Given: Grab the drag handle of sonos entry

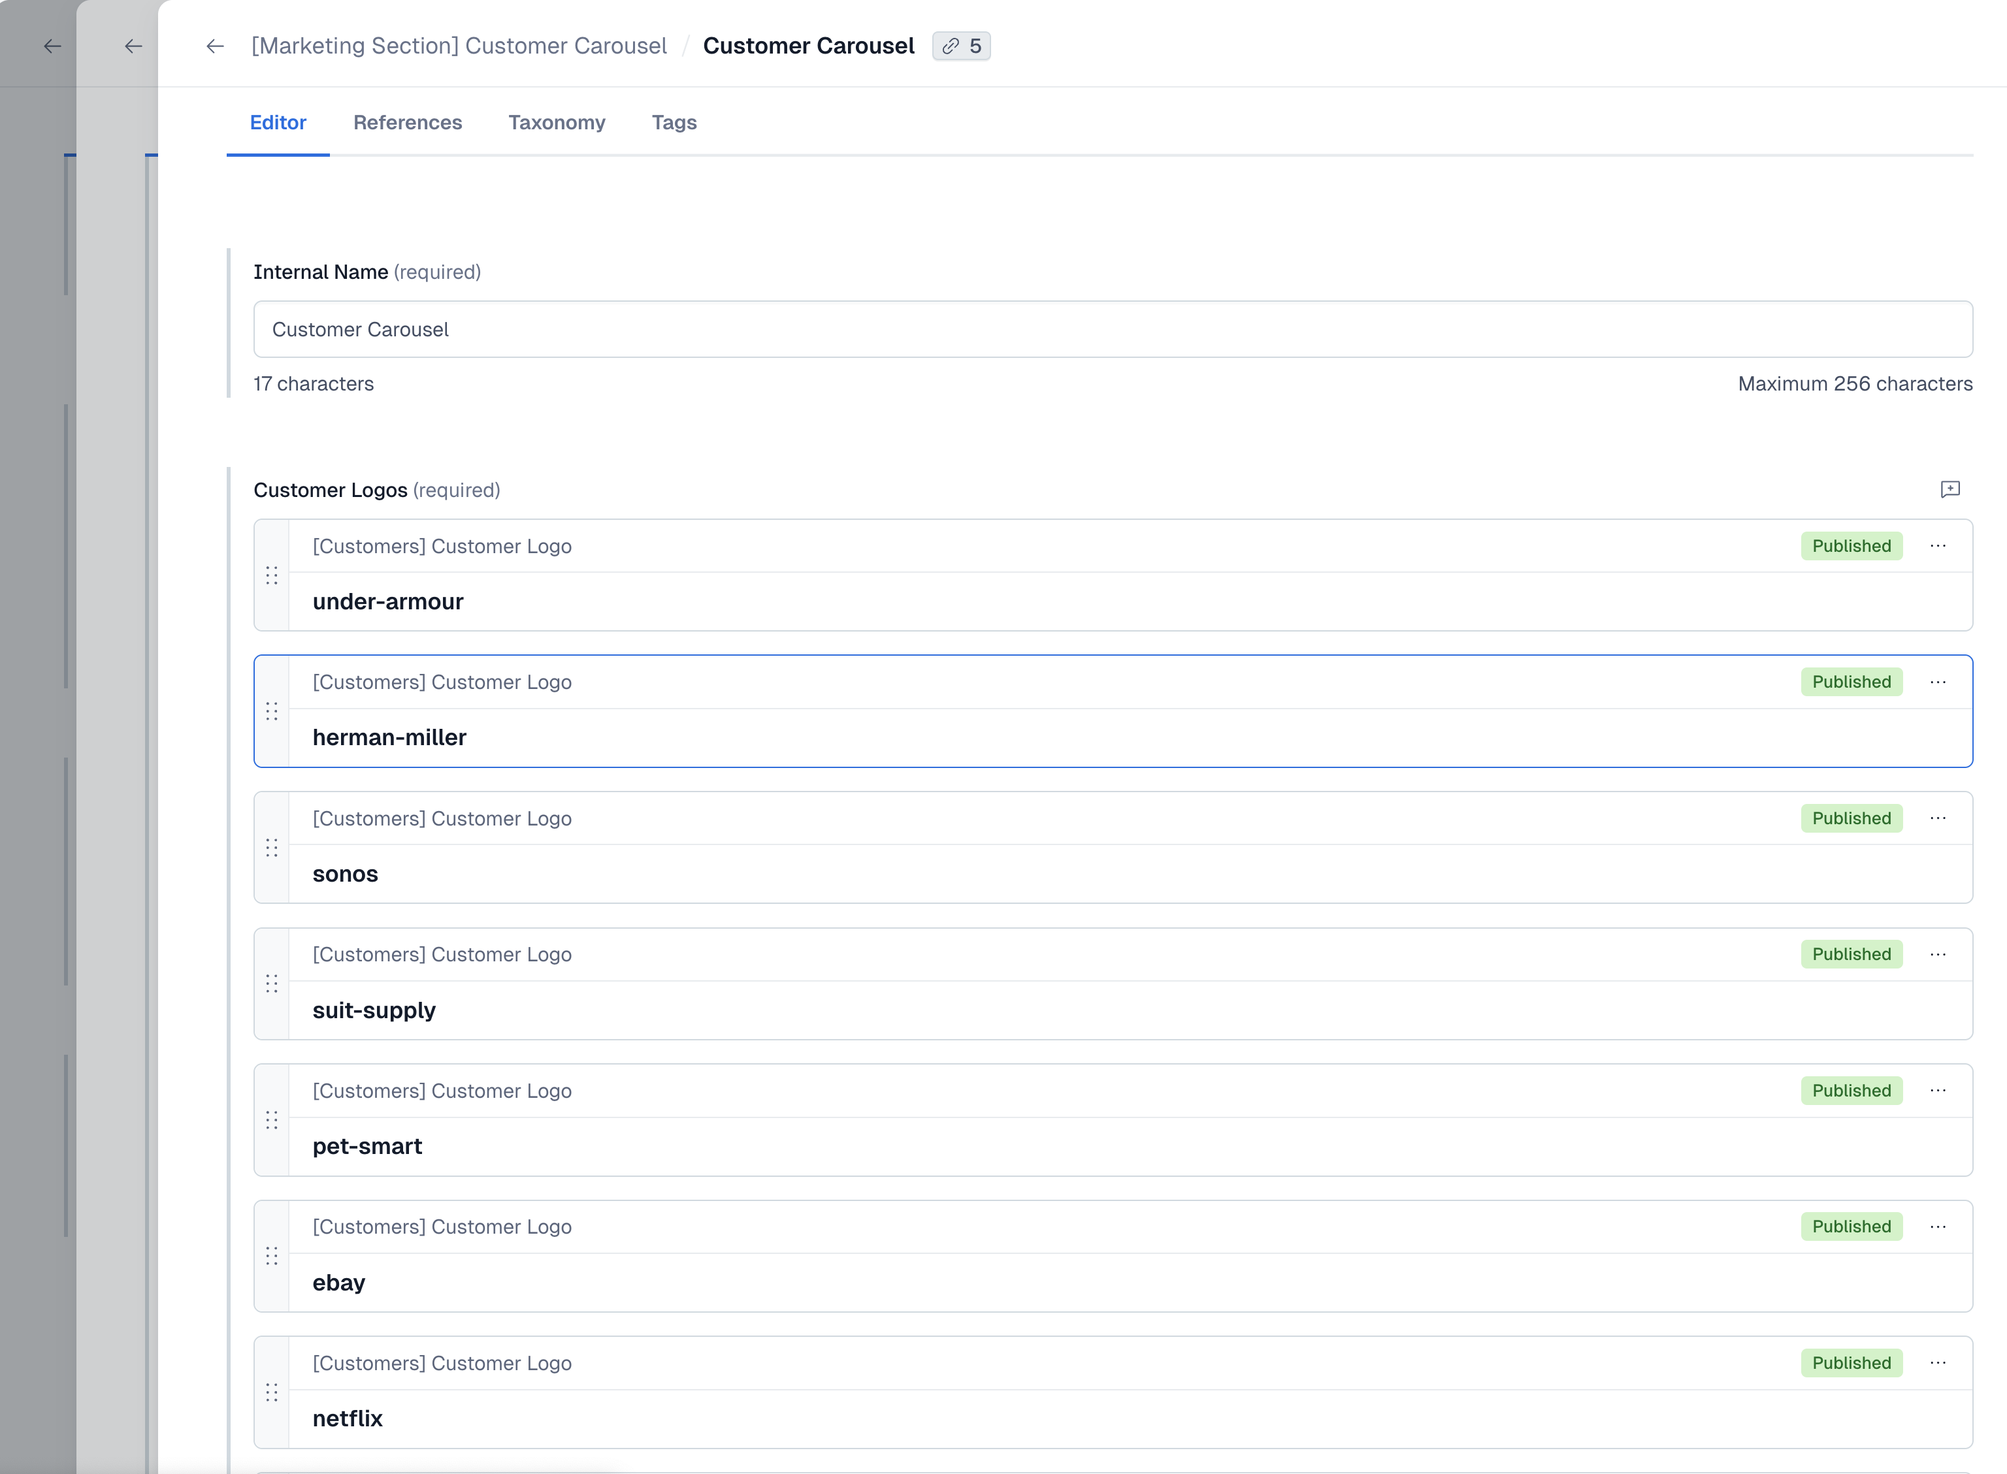Looking at the screenshot, I should [271, 848].
